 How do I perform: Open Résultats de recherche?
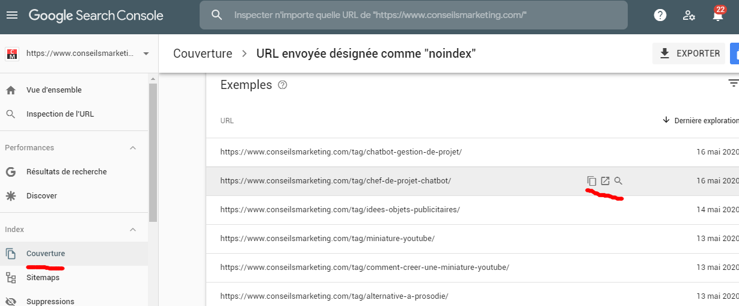66,172
